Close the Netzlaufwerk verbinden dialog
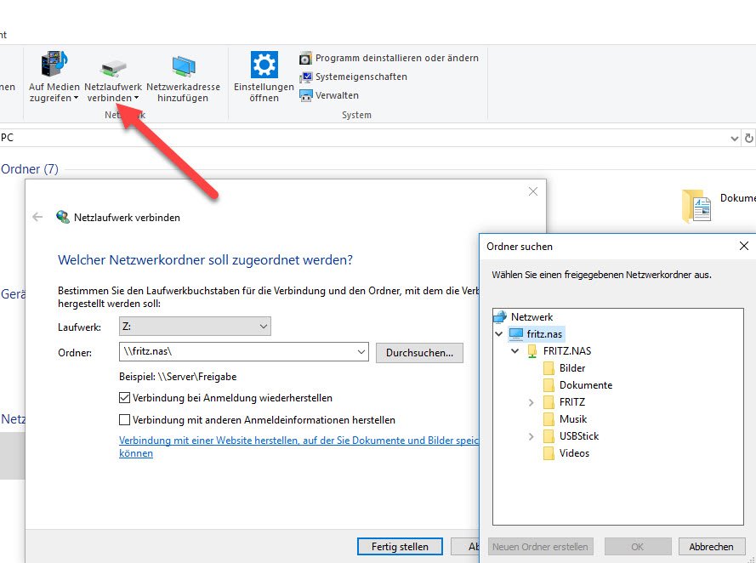The width and height of the screenshot is (756, 563). (532, 191)
